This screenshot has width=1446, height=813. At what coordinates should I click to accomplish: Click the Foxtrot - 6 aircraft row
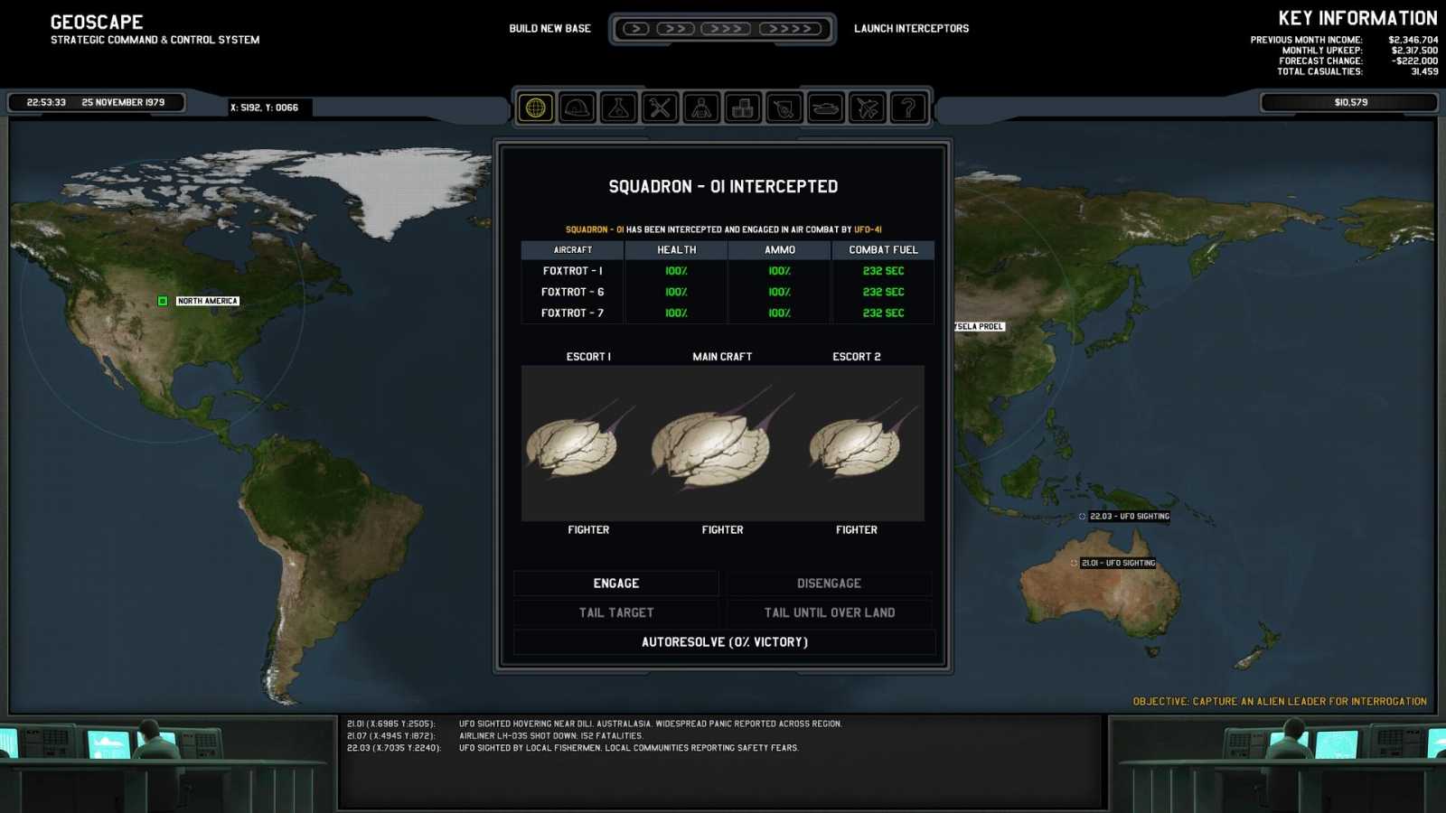pyautogui.click(x=728, y=292)
